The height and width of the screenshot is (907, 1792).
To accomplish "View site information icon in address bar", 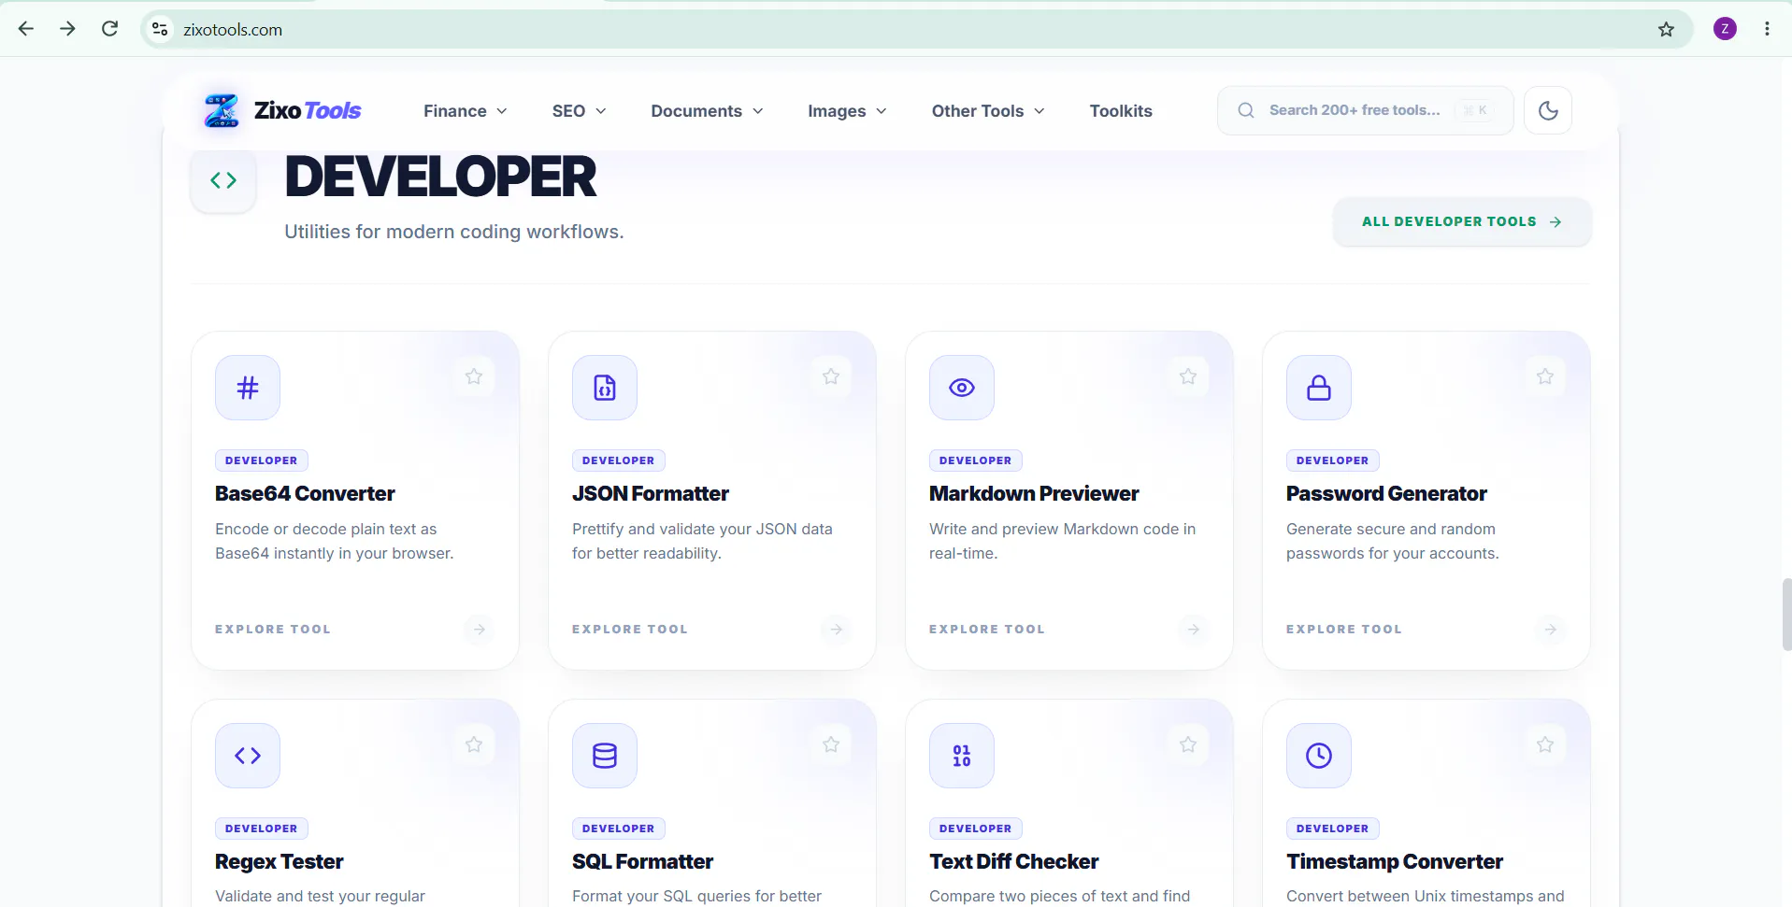I will 160,29.
